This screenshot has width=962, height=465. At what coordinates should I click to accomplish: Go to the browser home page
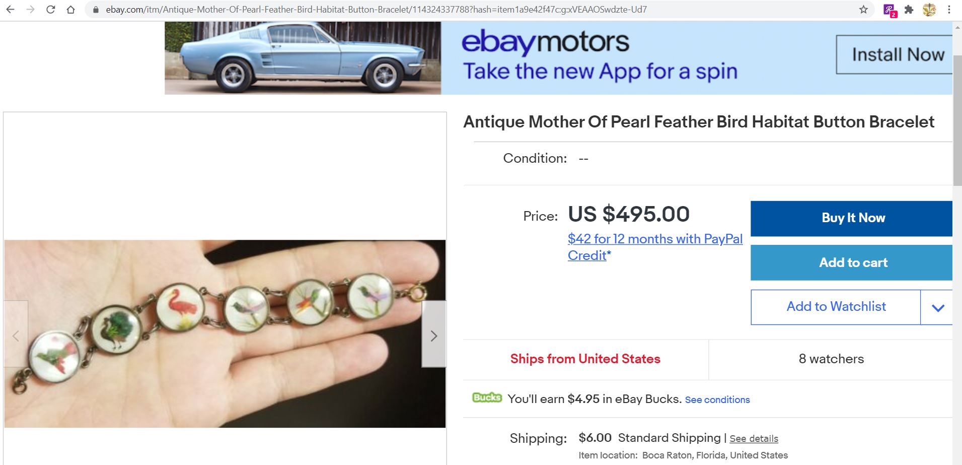pos(70,10)
